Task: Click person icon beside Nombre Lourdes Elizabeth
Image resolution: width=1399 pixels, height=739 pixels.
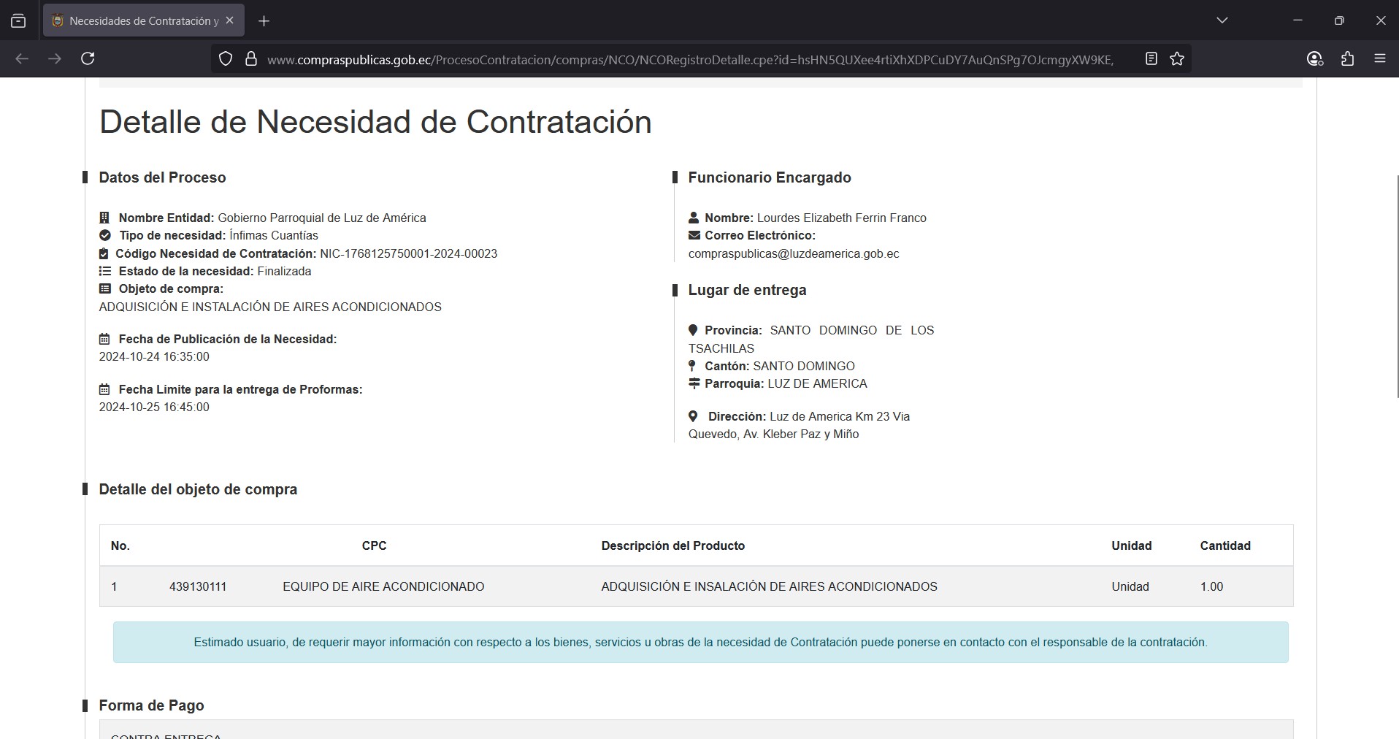Action: pos(694,218)
